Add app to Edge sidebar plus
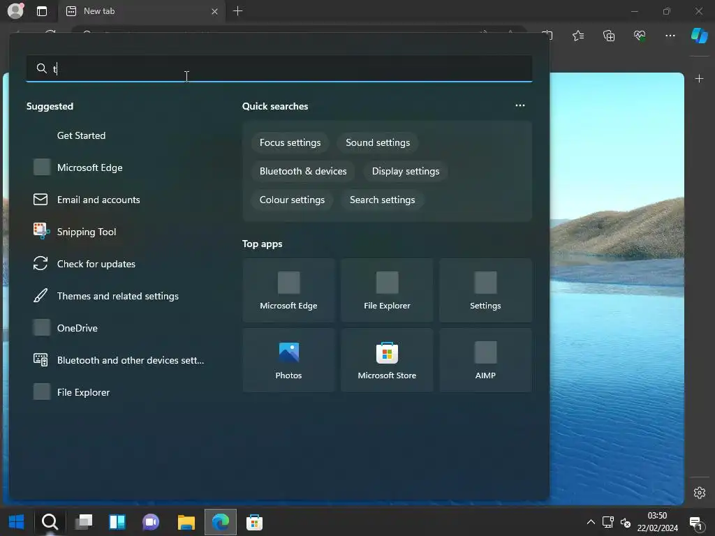Screen dimensions: 715x536 tap(699, 79)
